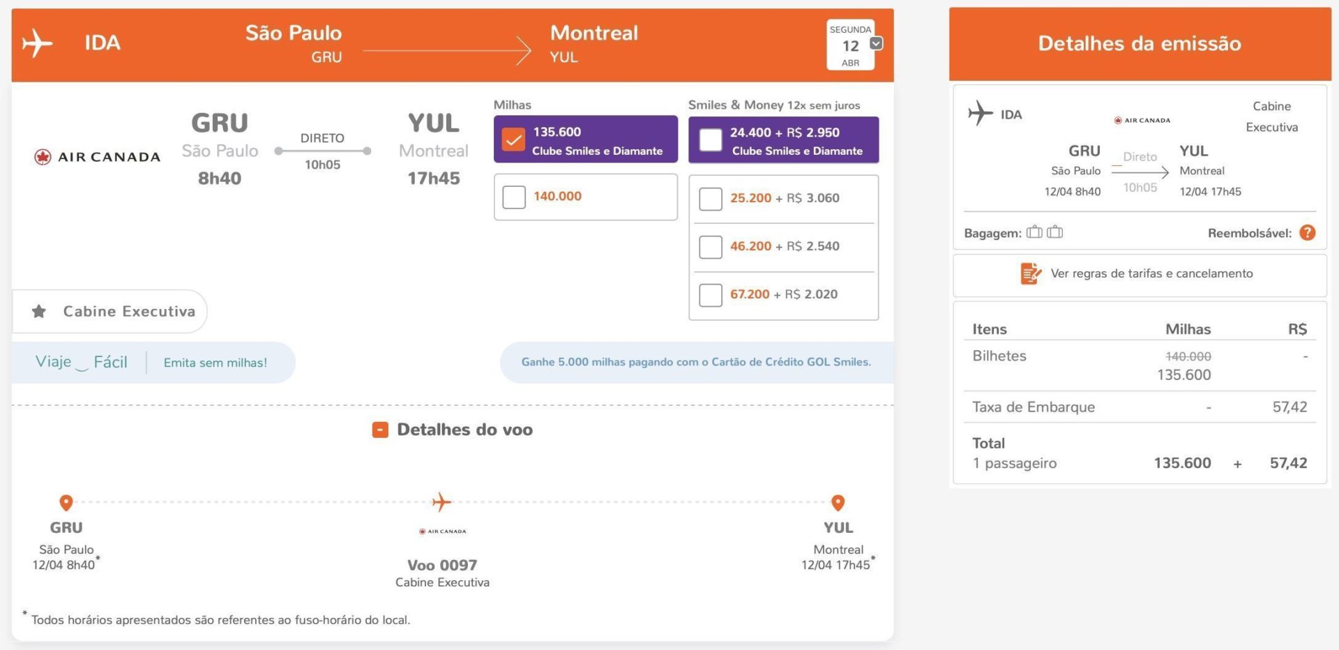
Task: Open the date dropdown for 12 ABR
Action: tap(876, 43)
